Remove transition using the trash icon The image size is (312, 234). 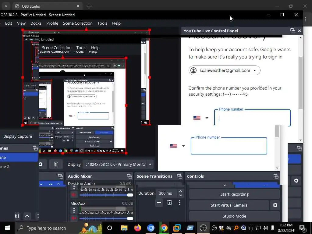pyautogui.click(x=169, y=203)
